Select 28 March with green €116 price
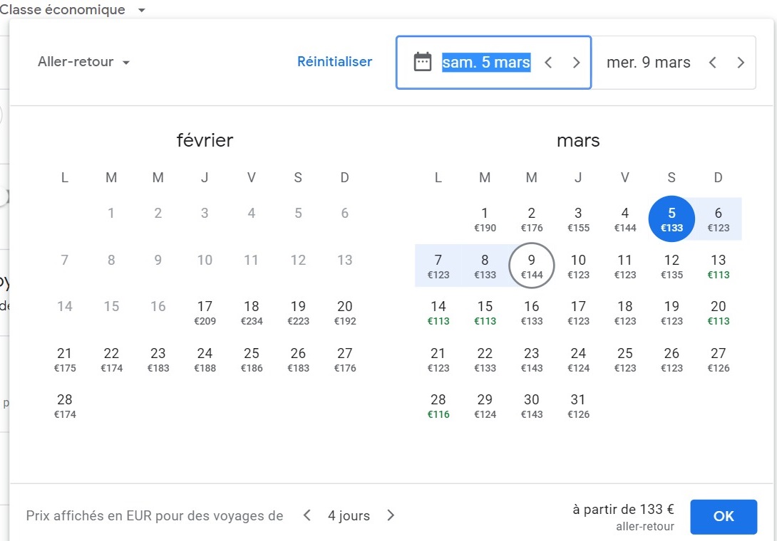Image resolution: width=777 pixels, height=541 pixels. pos(438,406)
